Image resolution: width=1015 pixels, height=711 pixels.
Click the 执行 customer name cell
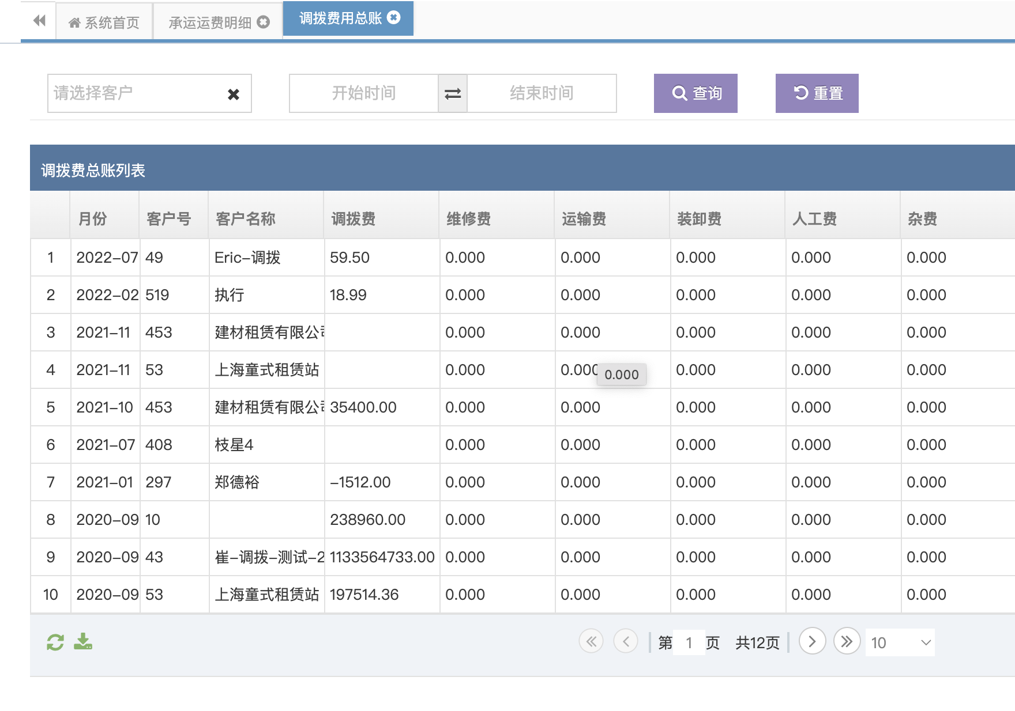[x=266, y=295]
